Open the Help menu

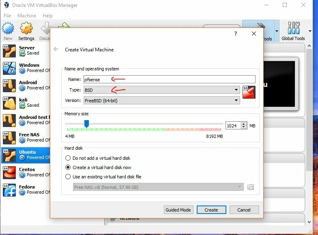[x=47, y=15]
